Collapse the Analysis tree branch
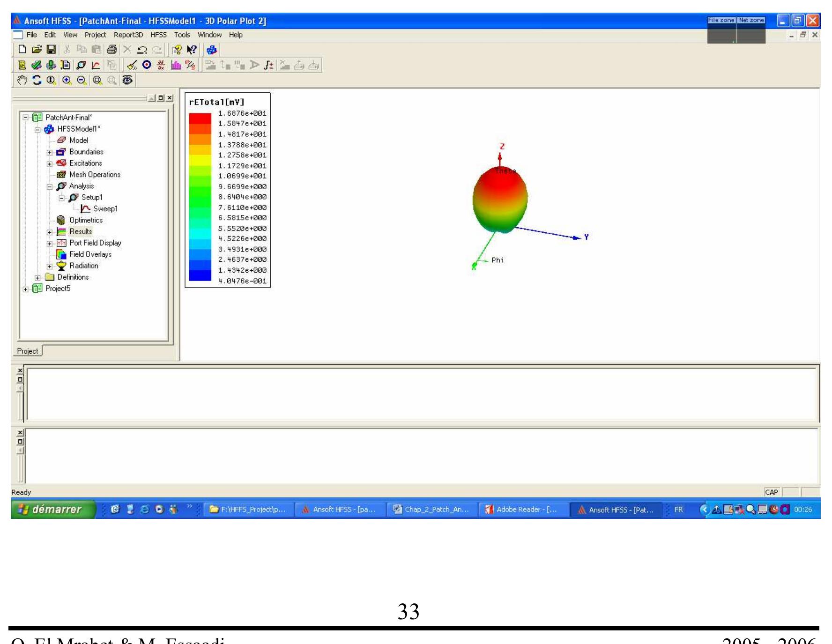Screen dimensions: 832x644 coord(49,186)
